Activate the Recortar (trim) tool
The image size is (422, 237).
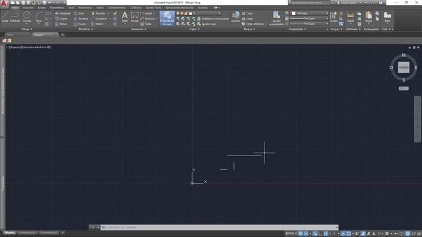click(98, 13)
